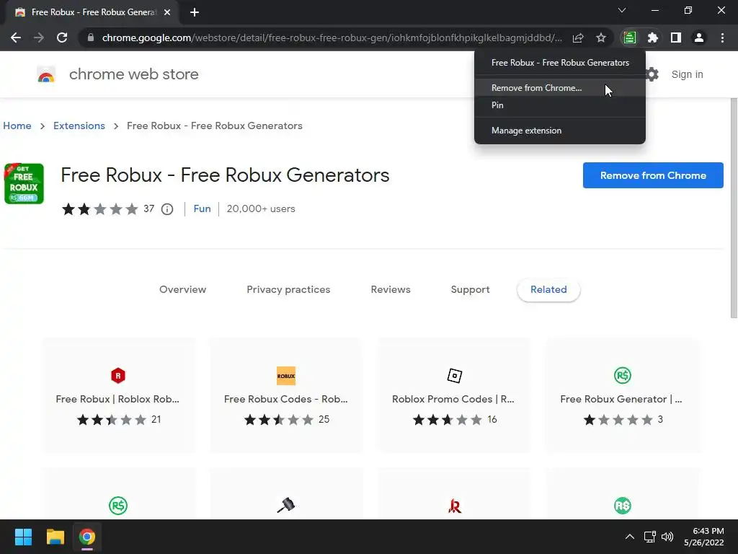
Task: Open the Extensions puzzle-piece menu
Action: pos(653,38)
